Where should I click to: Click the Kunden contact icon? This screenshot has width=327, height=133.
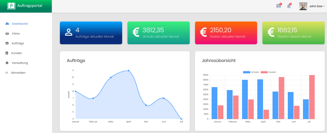[x=7, y=53]
